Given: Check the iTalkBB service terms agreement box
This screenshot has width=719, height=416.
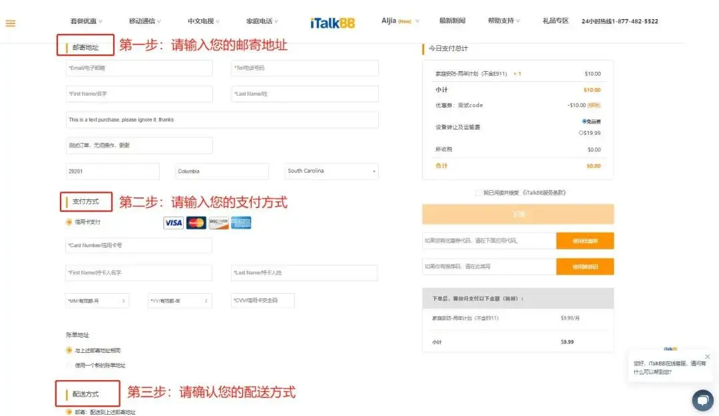Looking at the screenshot, I should tap(479, 193).
